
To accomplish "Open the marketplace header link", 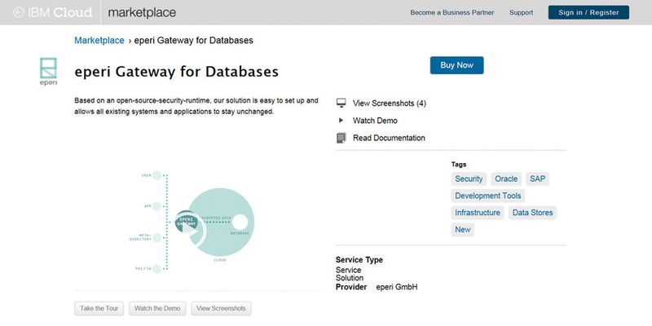I will [x=142, y=12].
